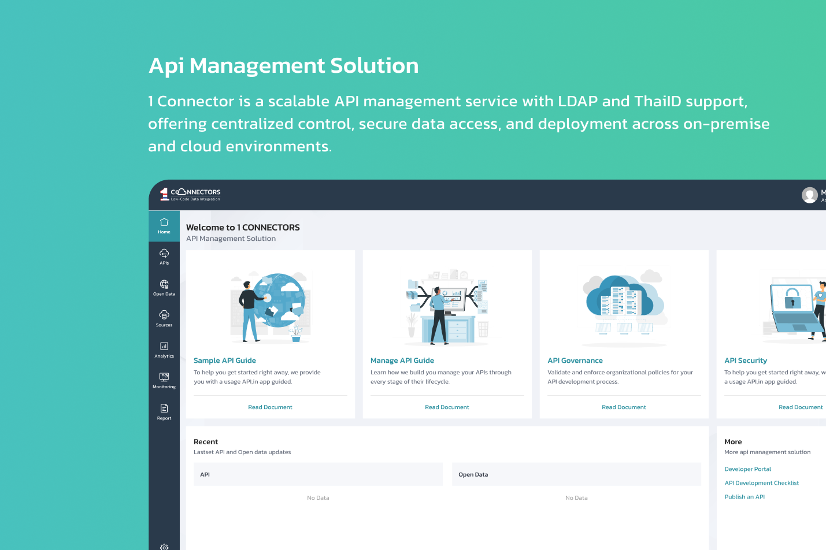Click the API Governance illustration thumbnail

pyautogui.click(x=624, y=306)
